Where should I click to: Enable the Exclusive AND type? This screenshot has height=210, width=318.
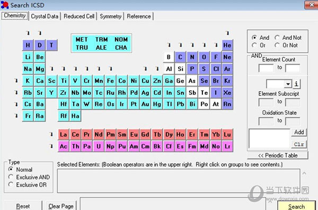coord(29,177)
